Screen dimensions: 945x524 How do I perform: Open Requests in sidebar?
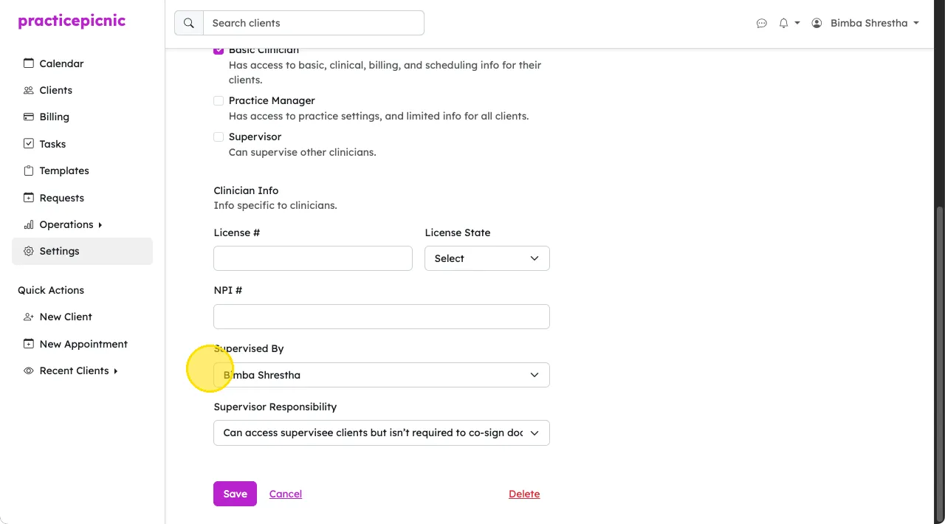coord(82,198)
